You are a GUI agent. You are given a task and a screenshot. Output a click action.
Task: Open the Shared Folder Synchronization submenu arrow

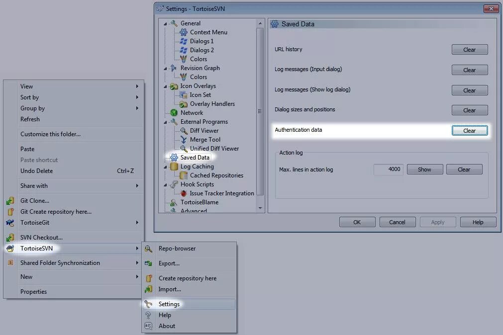[137, 263]
